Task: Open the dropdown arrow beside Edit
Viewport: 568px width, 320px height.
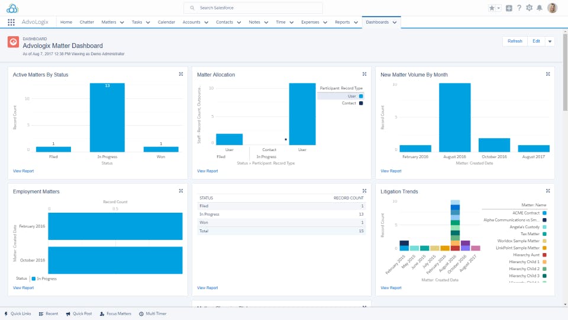Action: tap(550, 41)
